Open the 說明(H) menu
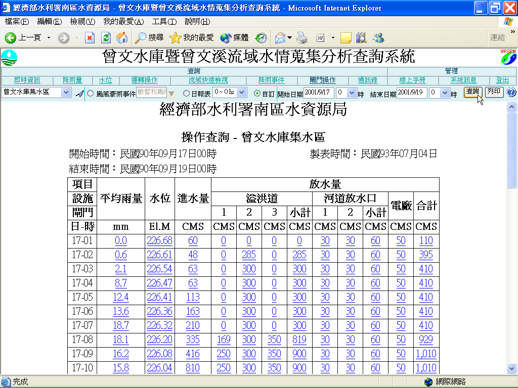The height and width of the screenshot is (388, 518). point(197,22)
